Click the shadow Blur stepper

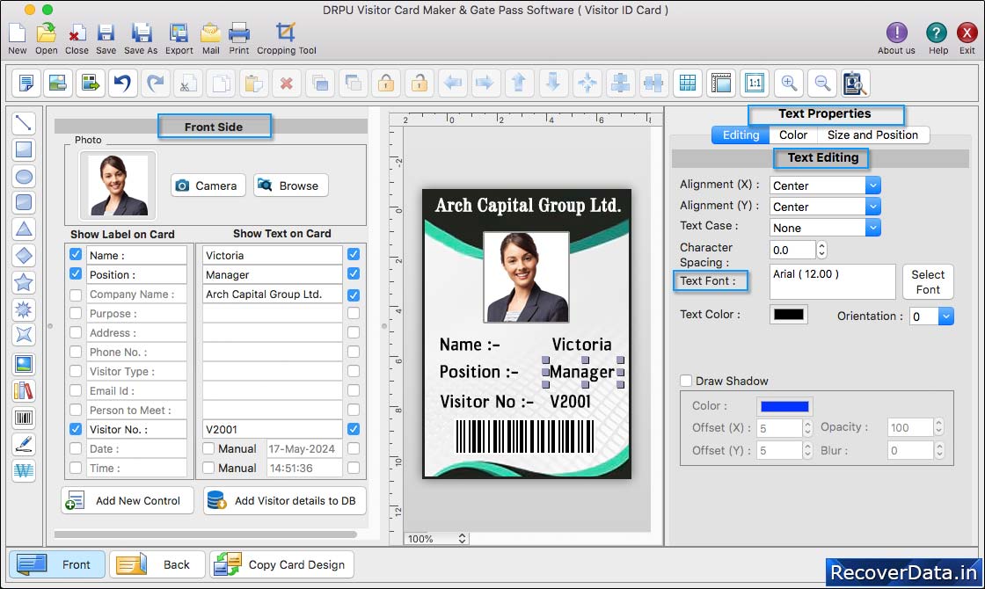[x=938, y=450]
